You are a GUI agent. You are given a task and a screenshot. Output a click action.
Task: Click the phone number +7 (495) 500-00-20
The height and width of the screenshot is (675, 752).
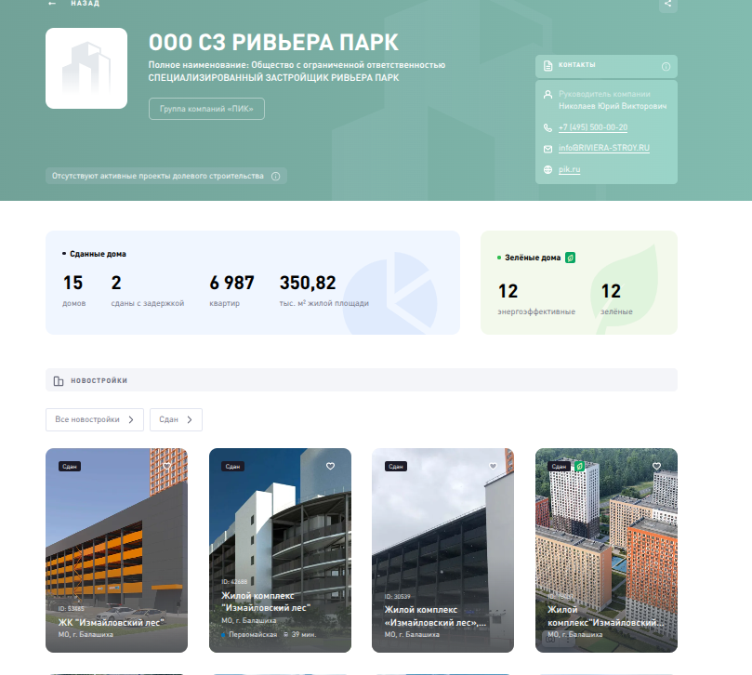pos(592,127)
